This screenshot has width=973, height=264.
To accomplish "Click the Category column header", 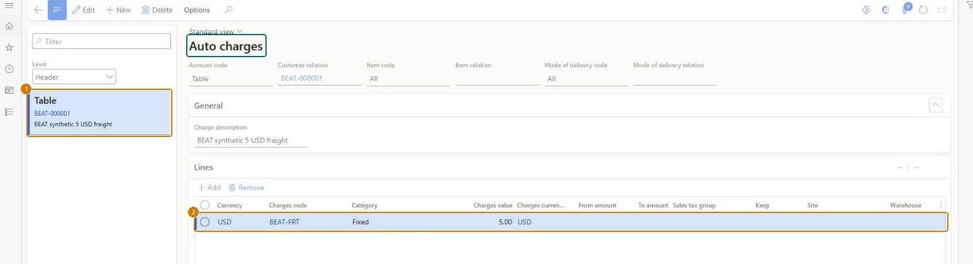I will coord(364,206).
